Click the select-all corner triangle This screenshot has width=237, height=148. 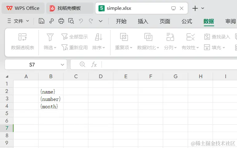7,77
